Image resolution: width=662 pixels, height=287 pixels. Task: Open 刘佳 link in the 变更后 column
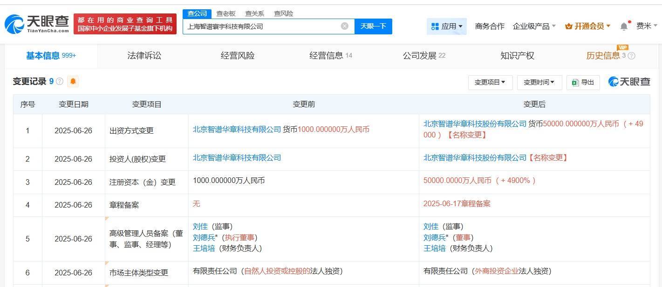(431, 227)
